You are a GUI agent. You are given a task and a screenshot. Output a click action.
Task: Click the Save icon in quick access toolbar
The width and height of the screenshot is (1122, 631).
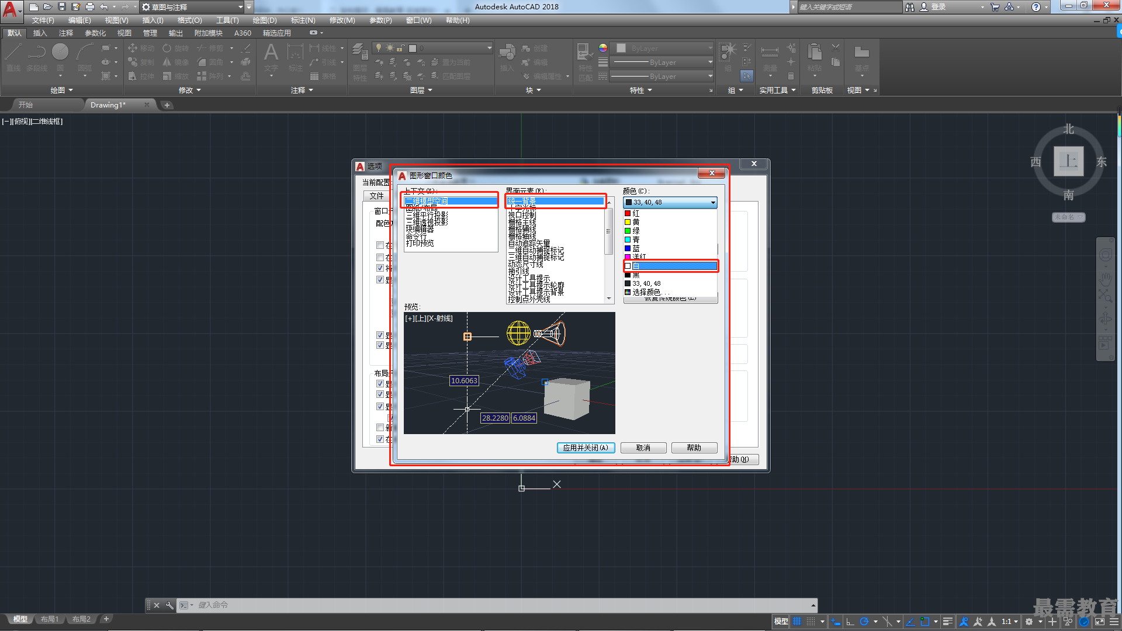(x=62, y=7)
